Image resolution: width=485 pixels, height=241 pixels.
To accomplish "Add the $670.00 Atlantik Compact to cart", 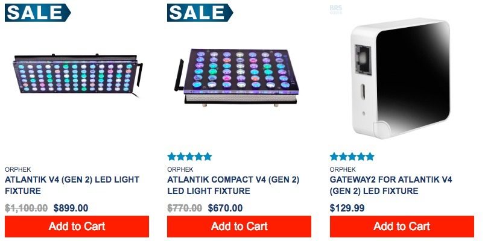I will point(239,227).
